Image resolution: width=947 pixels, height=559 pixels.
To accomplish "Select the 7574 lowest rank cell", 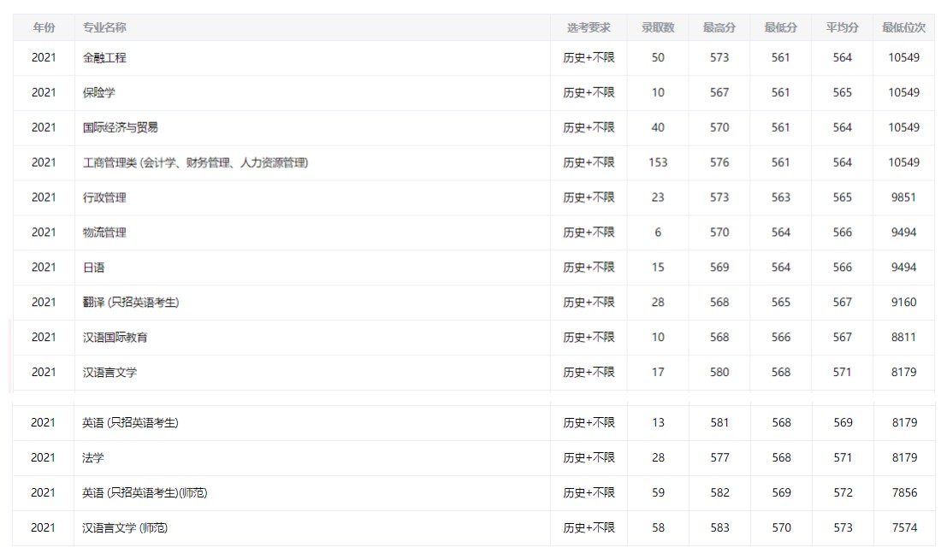I will 904,527.
